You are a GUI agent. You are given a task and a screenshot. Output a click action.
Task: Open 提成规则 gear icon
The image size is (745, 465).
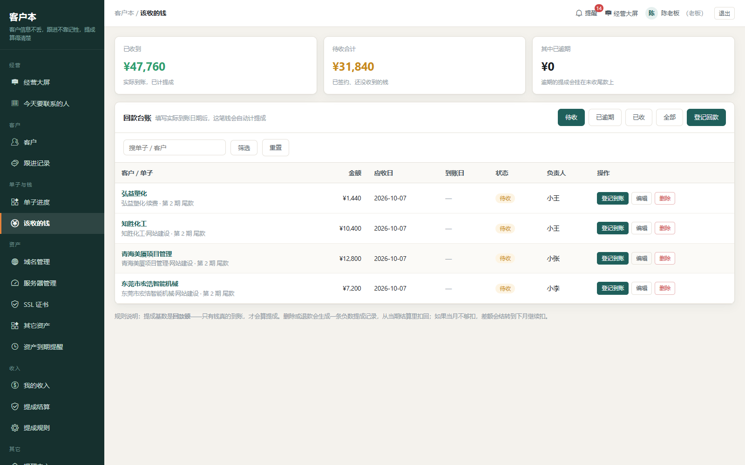pyautogui.click(x=15, y=428)
